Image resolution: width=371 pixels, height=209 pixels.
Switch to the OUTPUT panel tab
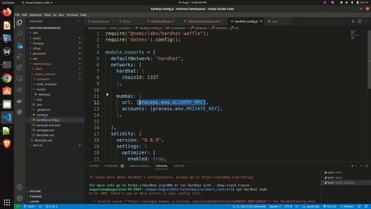[94, 166]
